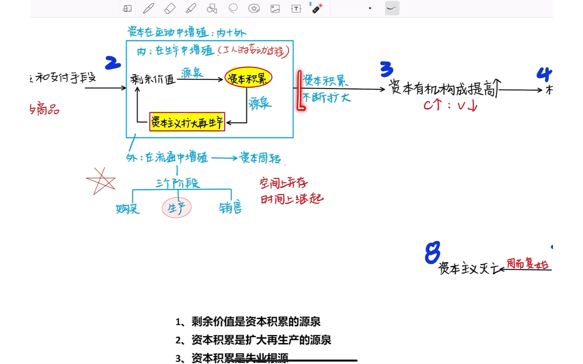The height and width of the screenshot is (364, 583).
Task: Insert an image with the Image tool
Action: pyautogui.click(x=275, y=8)
